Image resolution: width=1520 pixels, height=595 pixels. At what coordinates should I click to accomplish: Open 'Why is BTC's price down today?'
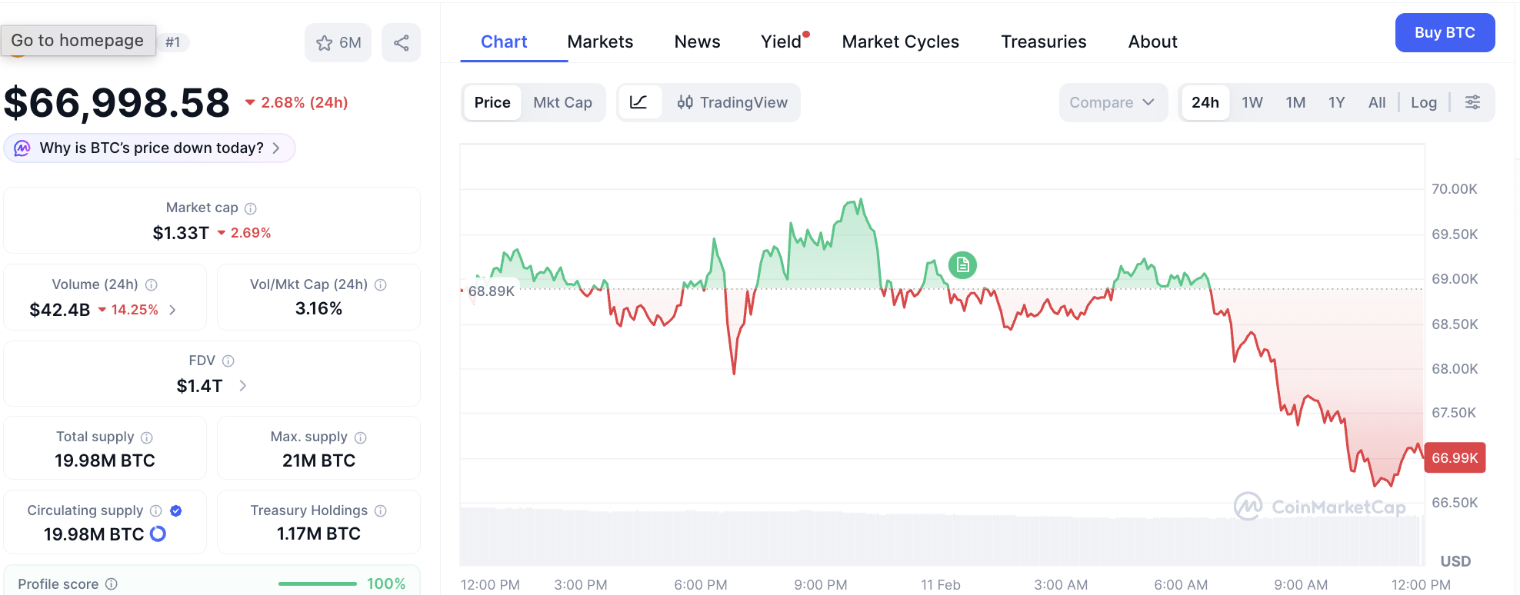click(x=150, y=148)
